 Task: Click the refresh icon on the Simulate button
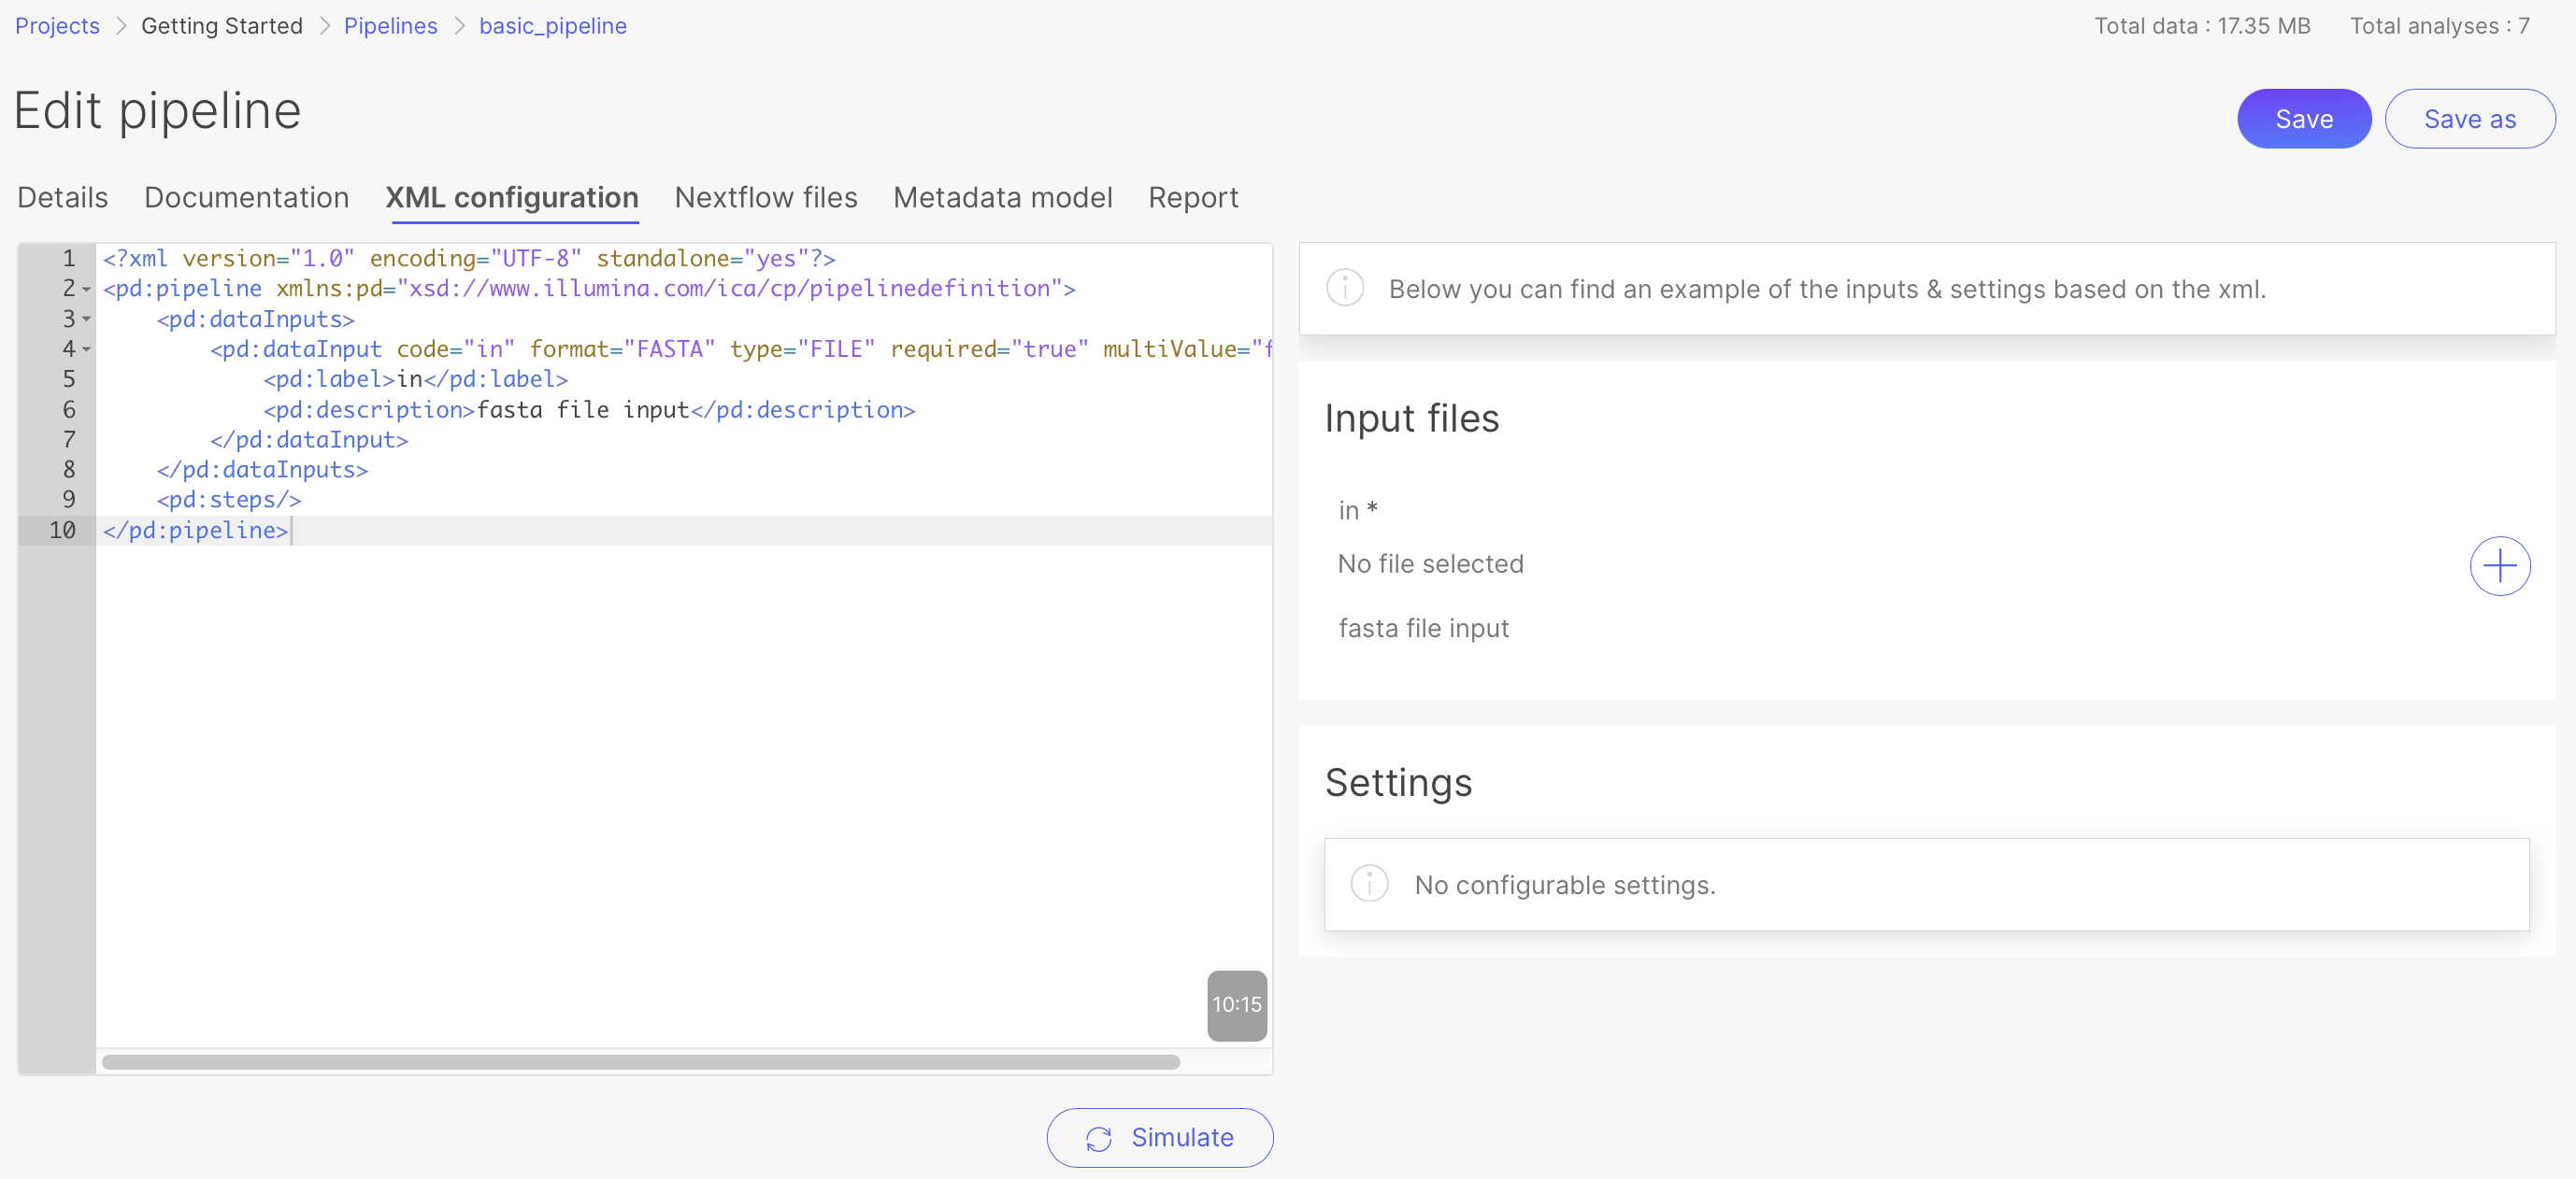(x=1098, y=1138)
